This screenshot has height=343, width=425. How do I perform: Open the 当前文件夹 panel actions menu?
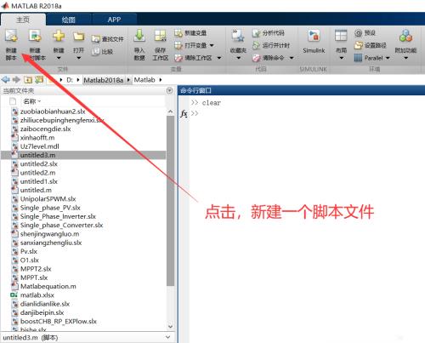[169, 90]
